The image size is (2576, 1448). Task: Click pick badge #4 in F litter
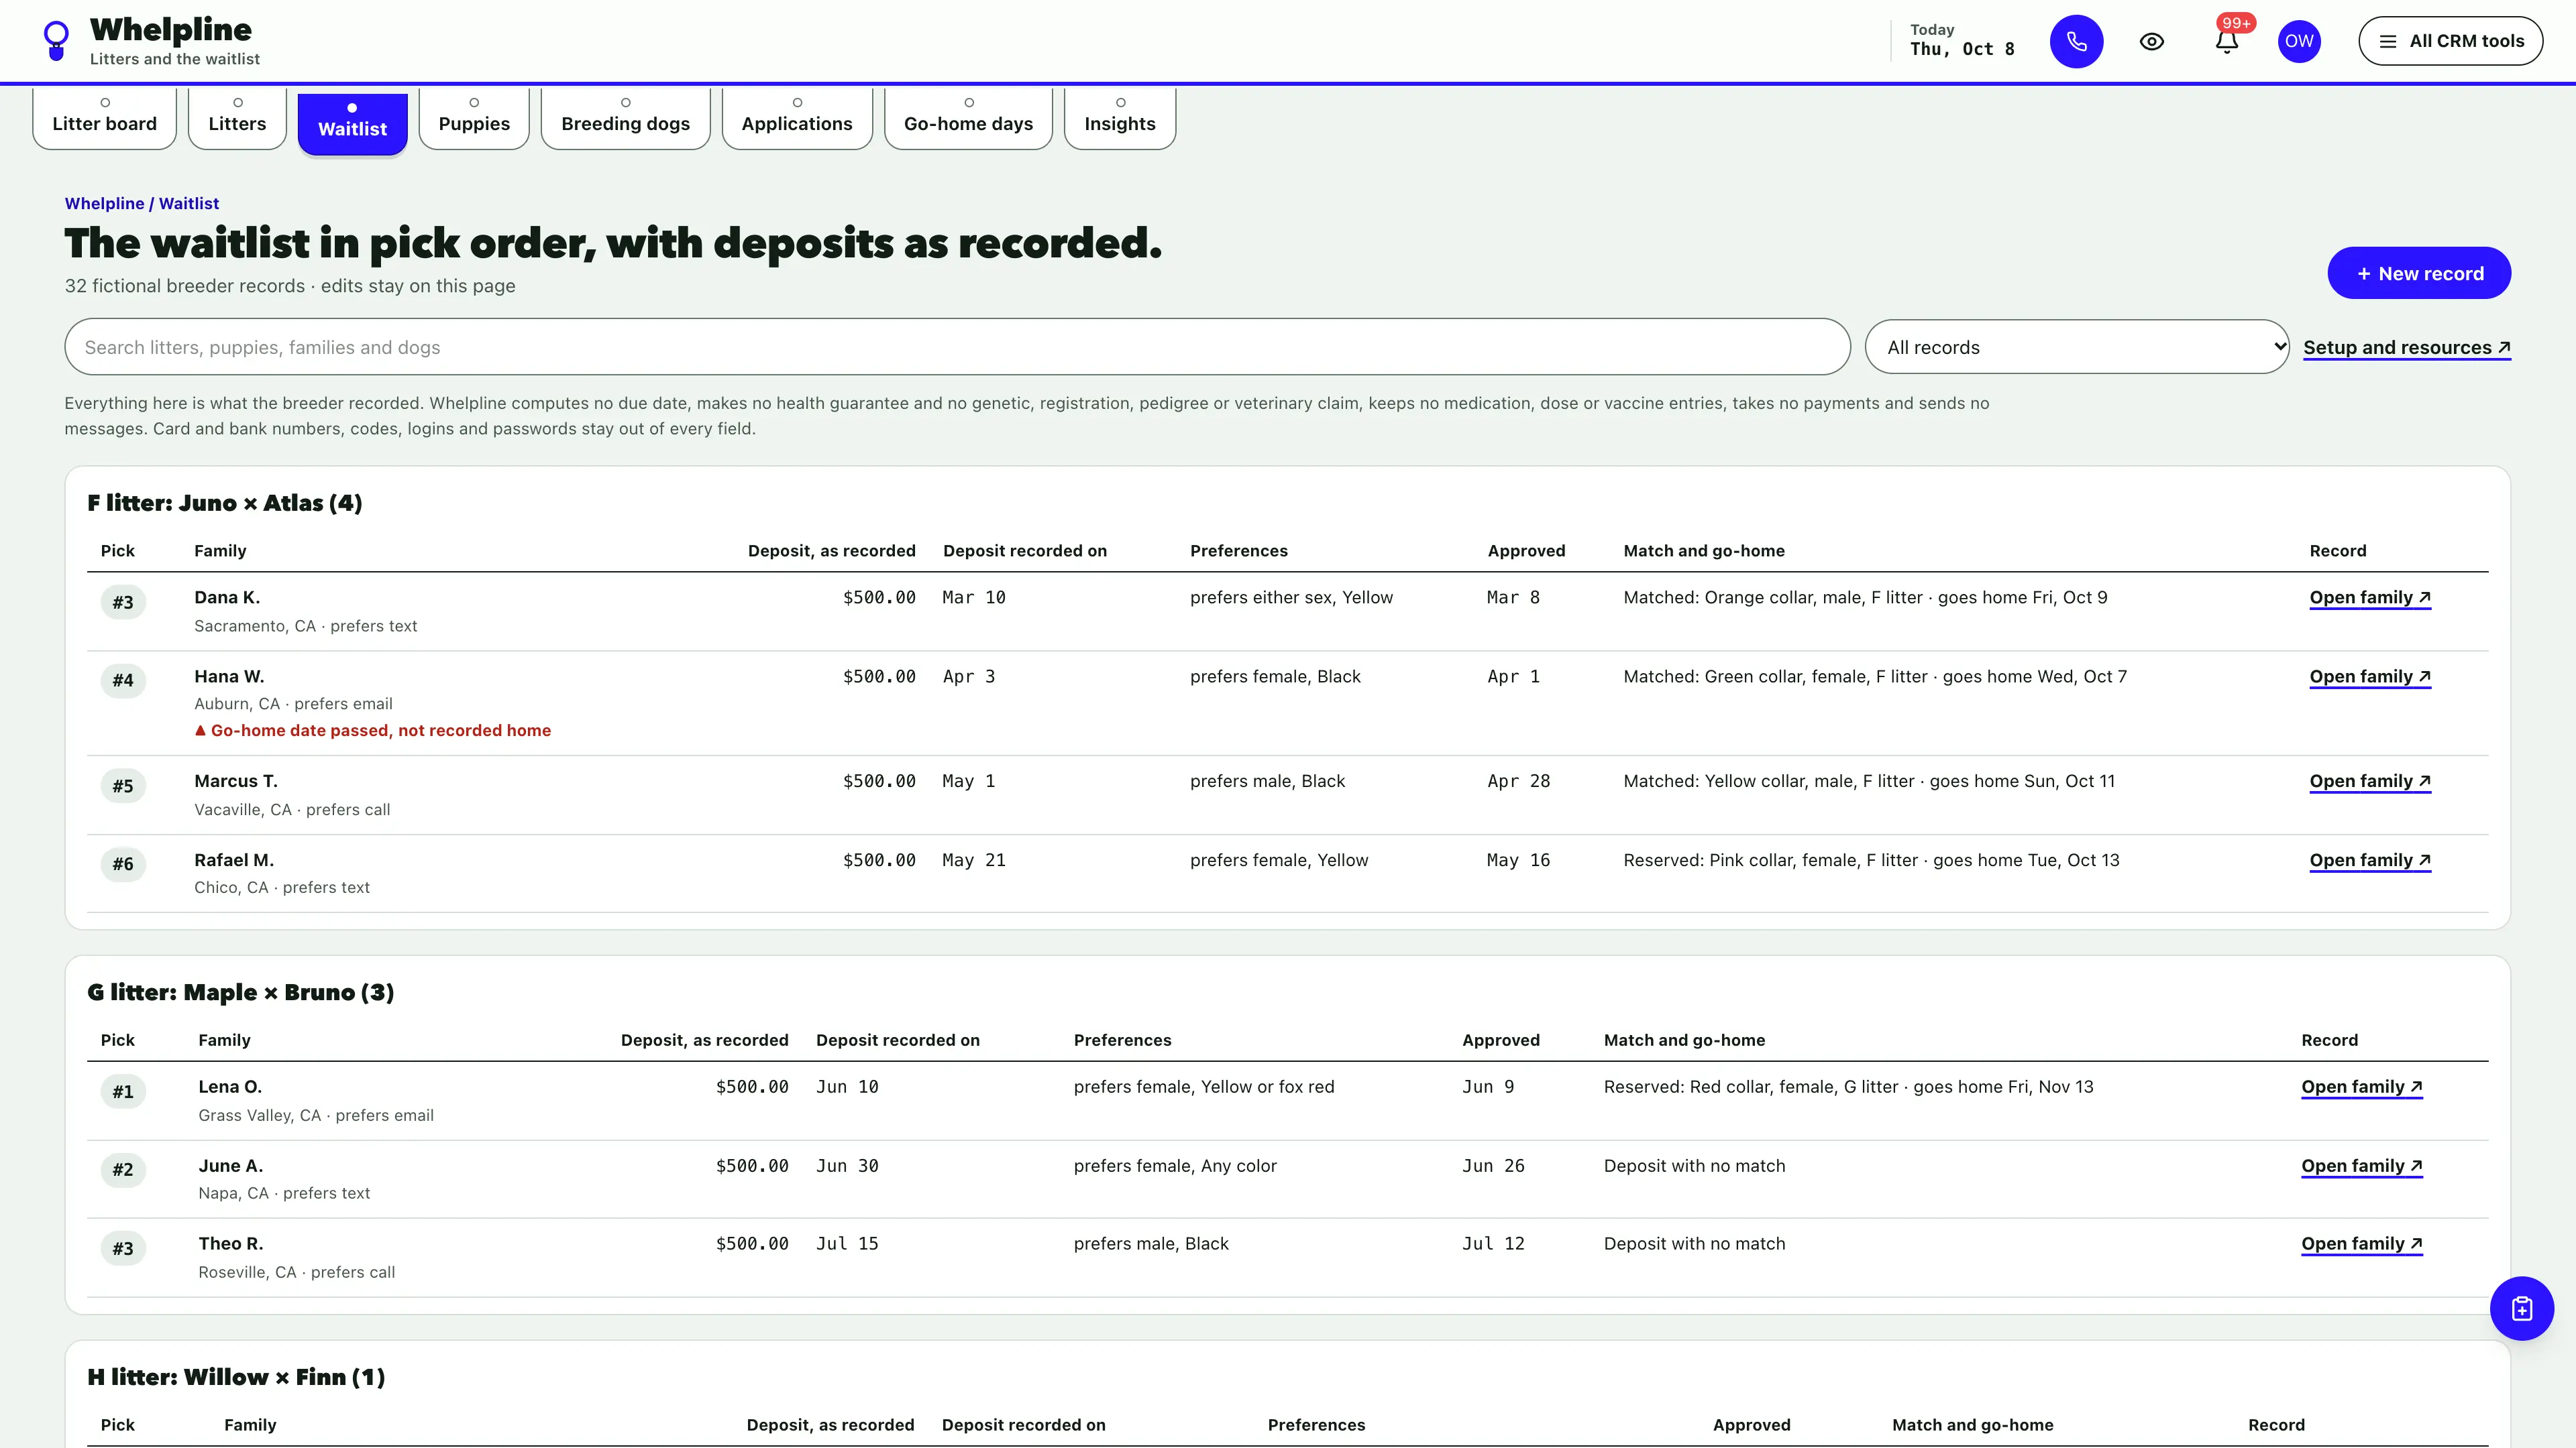[123, 680]
